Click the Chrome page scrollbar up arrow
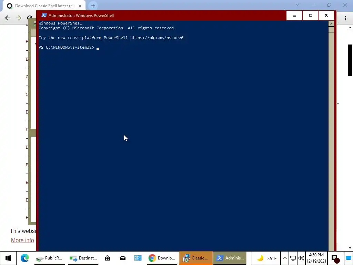The image size is (353, 265). [350, 28]
